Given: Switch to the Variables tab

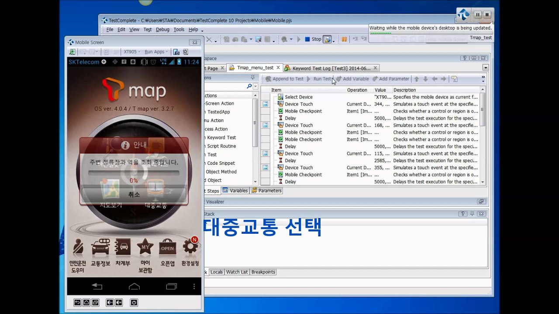Looking at the screenshot, I should [x=235, y=191].
